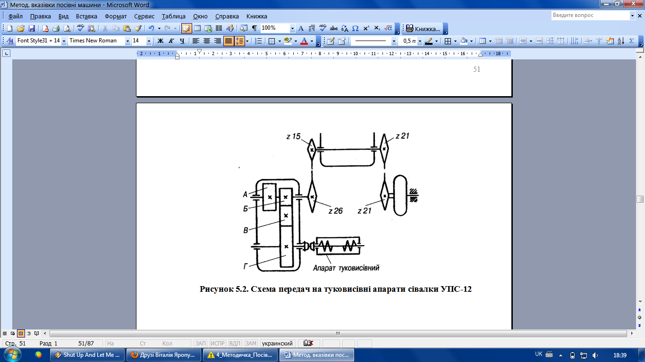Screen dimensions: 645x362
Task: Open line style dropdown in borders toolbar
Action: 394,41
